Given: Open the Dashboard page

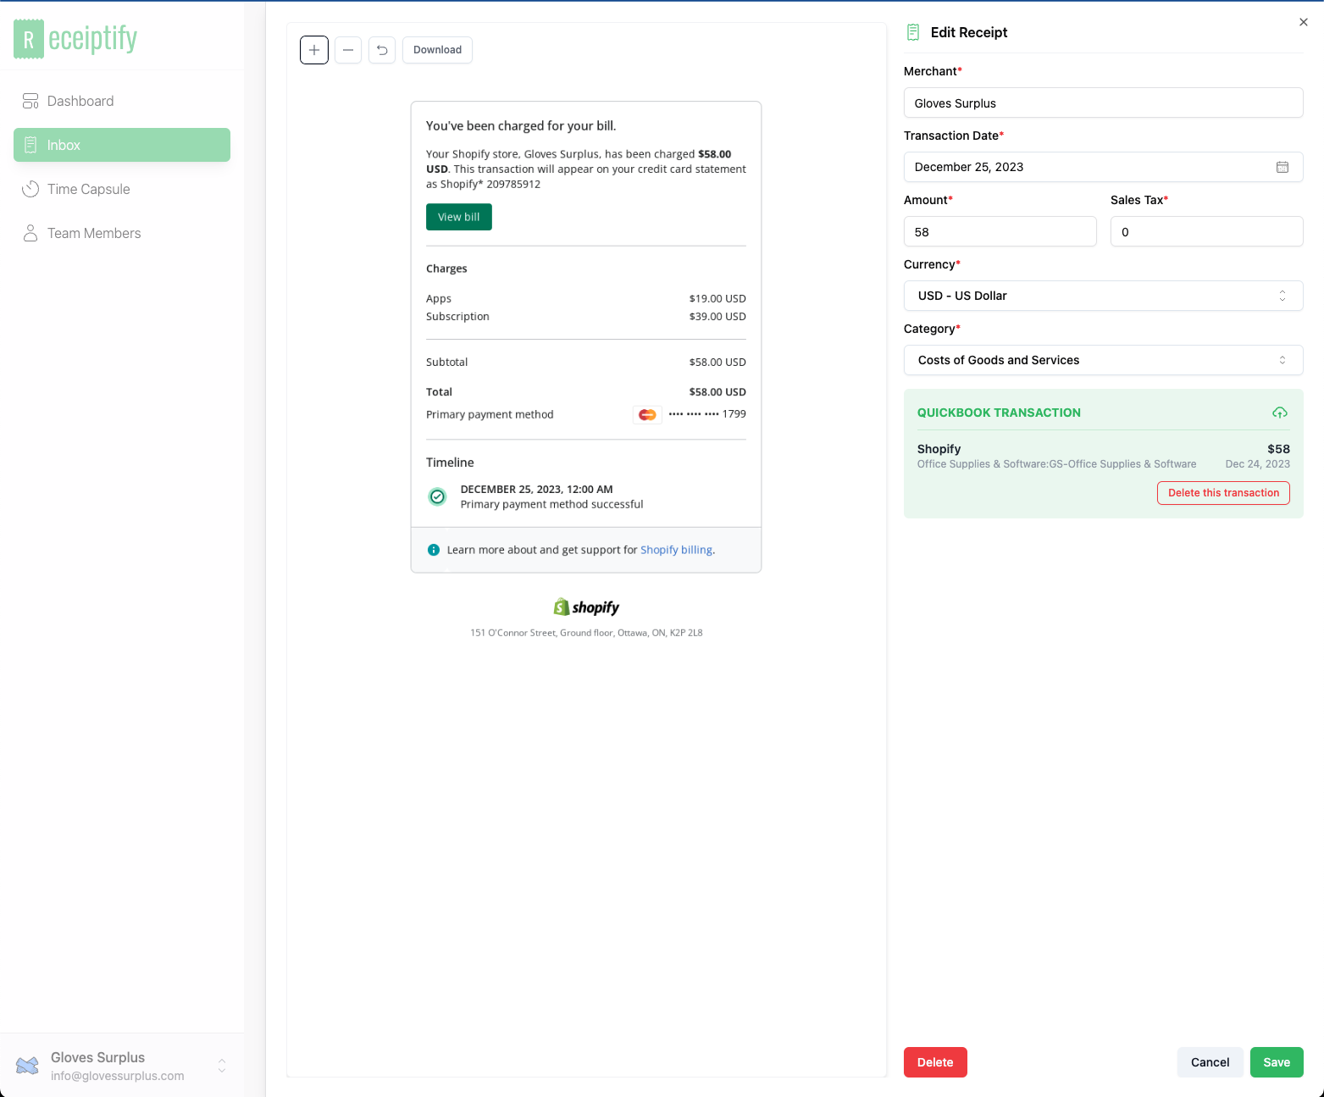Looking at the screenshot, I should click(x=122, y=101).
